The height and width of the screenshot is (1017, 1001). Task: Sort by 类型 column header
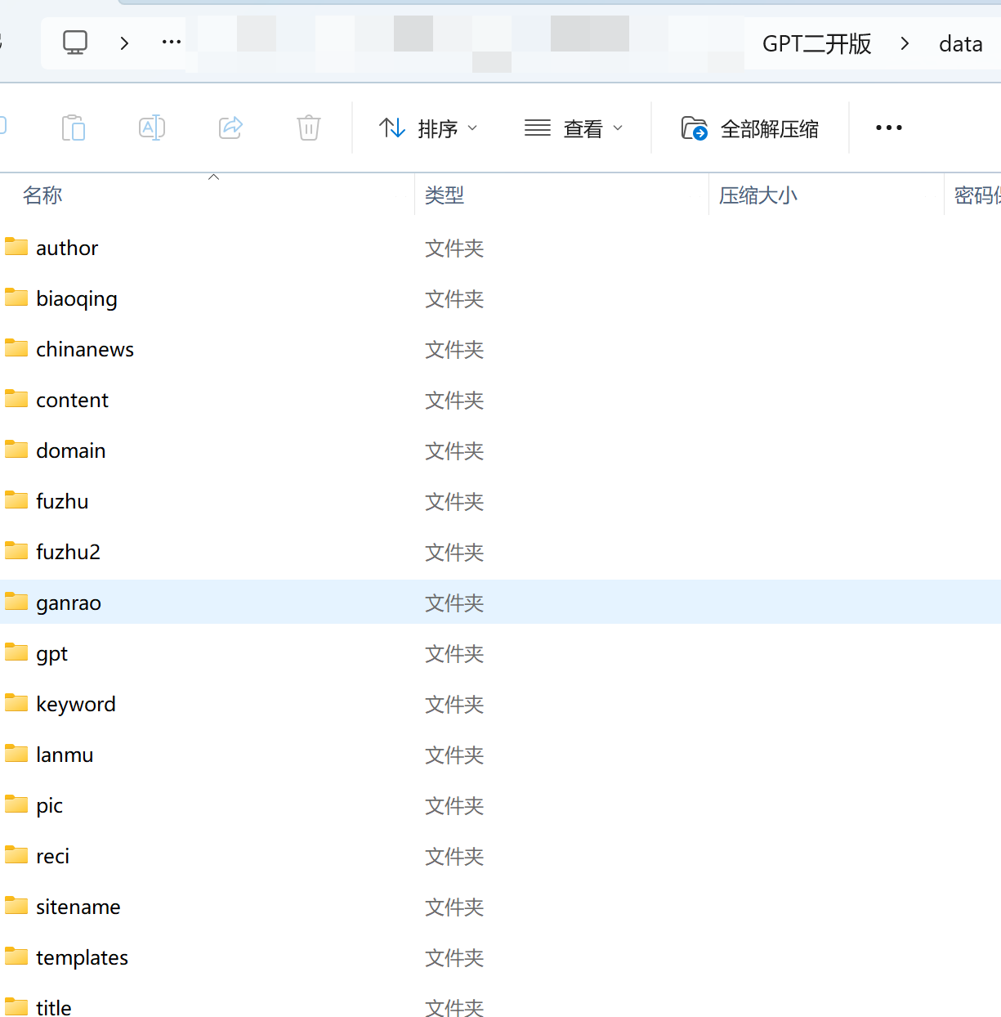click(445, 195)
